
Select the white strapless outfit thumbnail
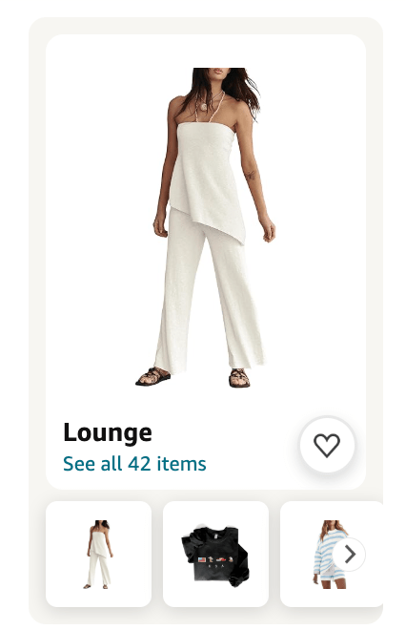click(x=99, y=554)
